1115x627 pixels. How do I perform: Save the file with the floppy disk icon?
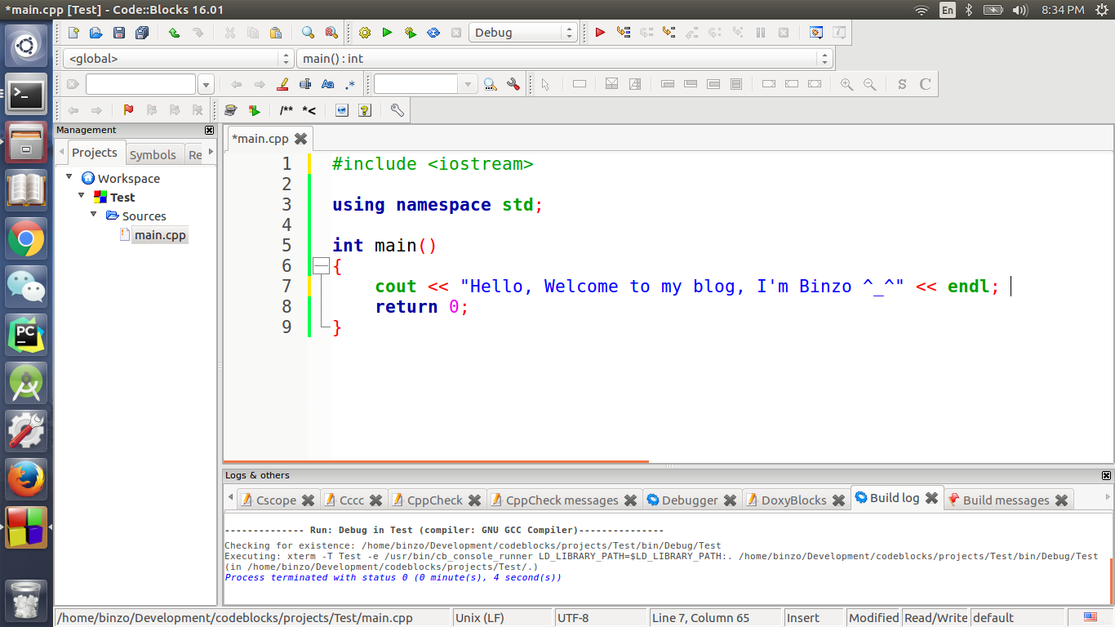tap(119, 33)
